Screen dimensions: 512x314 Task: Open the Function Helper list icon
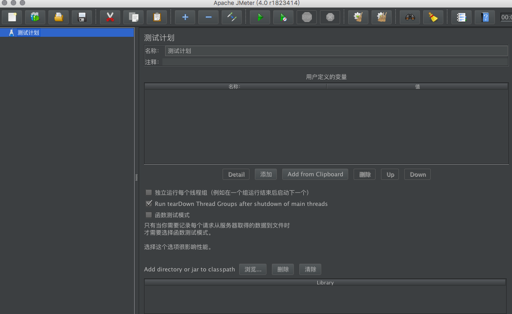click(x=461, y=17)
